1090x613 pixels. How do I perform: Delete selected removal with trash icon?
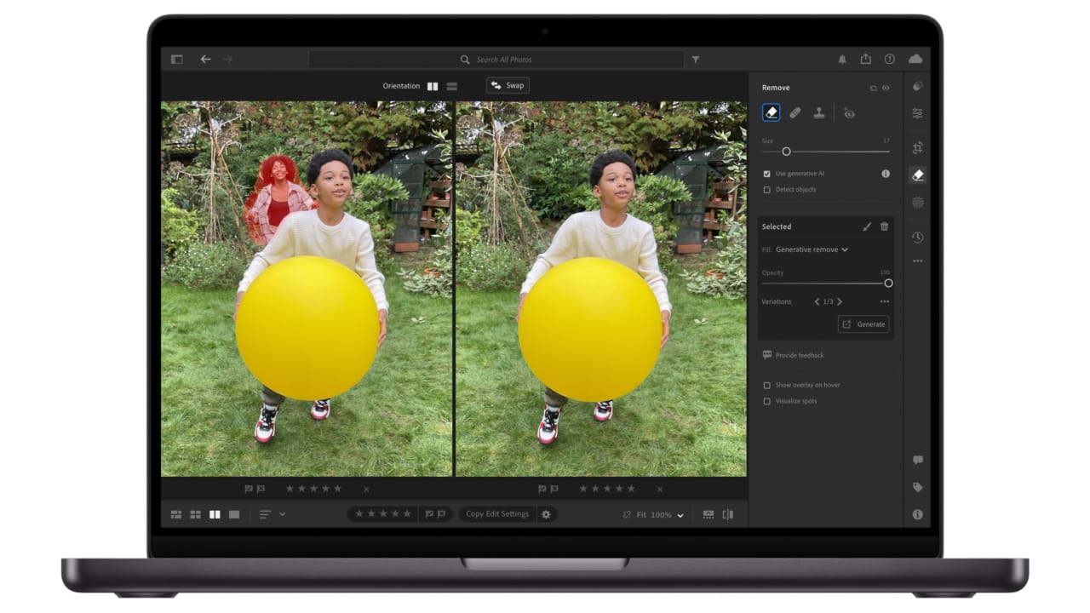(884, 226)
